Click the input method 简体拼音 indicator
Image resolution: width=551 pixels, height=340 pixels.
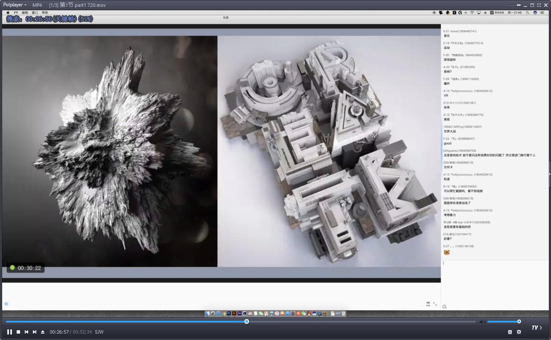pos(497,13)
